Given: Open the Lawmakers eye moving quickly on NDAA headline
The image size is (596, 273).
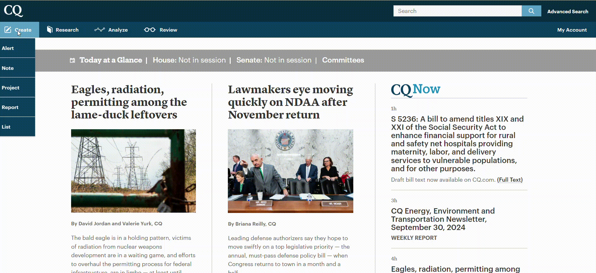Looking at the screenshot, I should click(290, 102).
